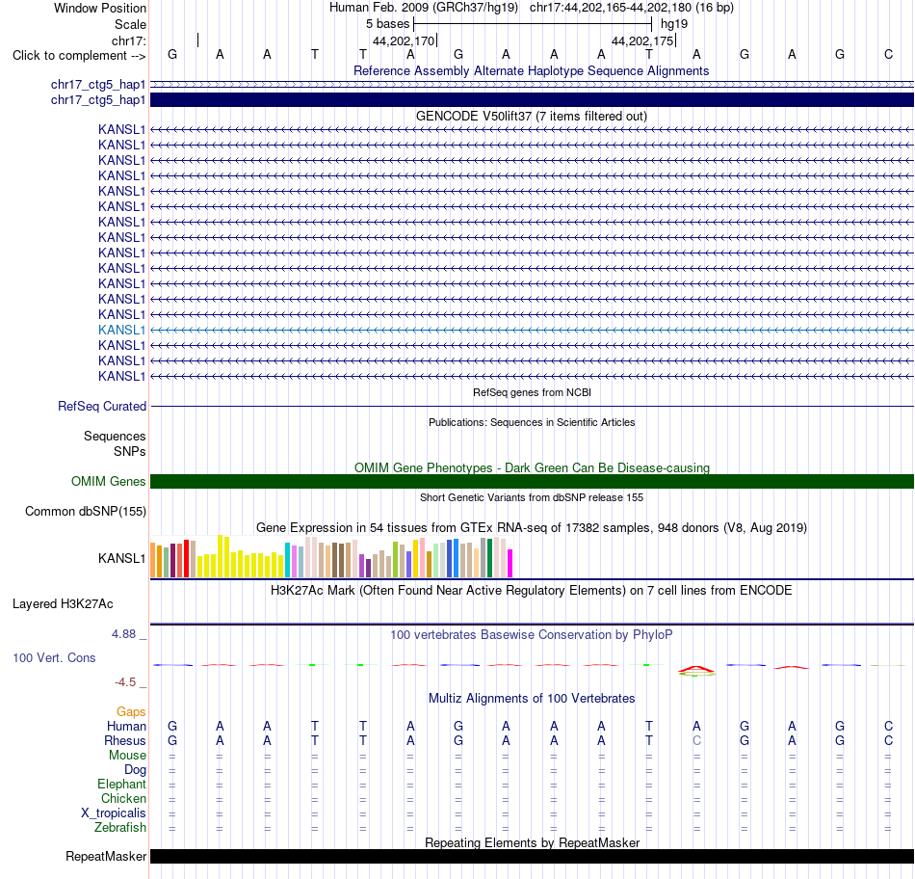Select the X_tropicalis alignment row label
915x879 pixels.
click(x=114, y=813)
